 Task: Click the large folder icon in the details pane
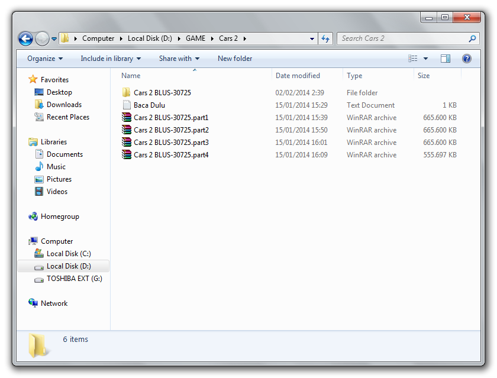(x=38, y=345)
